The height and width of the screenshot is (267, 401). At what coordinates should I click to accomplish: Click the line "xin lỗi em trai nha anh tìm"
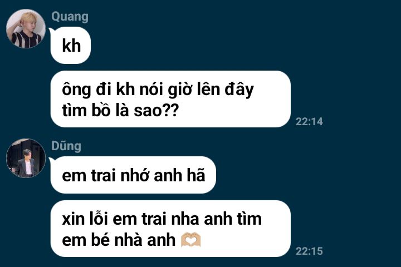(162, 219)
